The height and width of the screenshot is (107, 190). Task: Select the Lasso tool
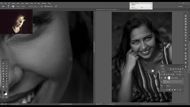point(3,66)
